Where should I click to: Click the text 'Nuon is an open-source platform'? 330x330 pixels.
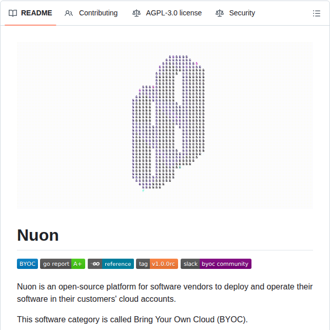point(76,287)
